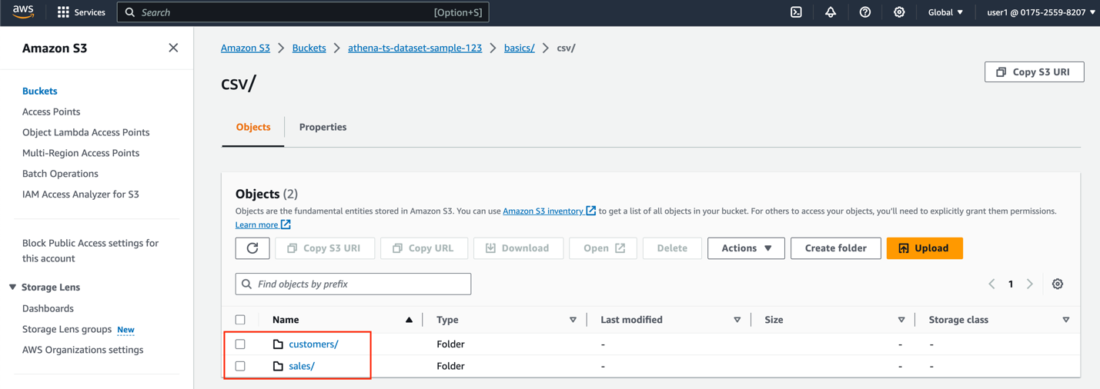The width and height of the screenshot is (1100, 389).
Task: Launch CloudShell from the top bar
Action: [796, 12]
